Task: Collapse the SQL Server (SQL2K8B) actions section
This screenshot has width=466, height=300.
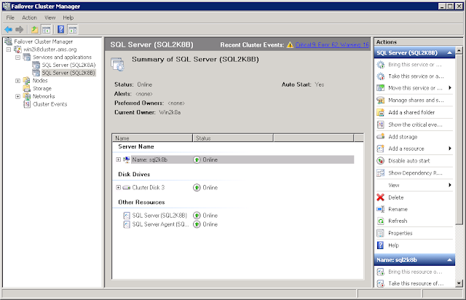Action: [450, 53]
